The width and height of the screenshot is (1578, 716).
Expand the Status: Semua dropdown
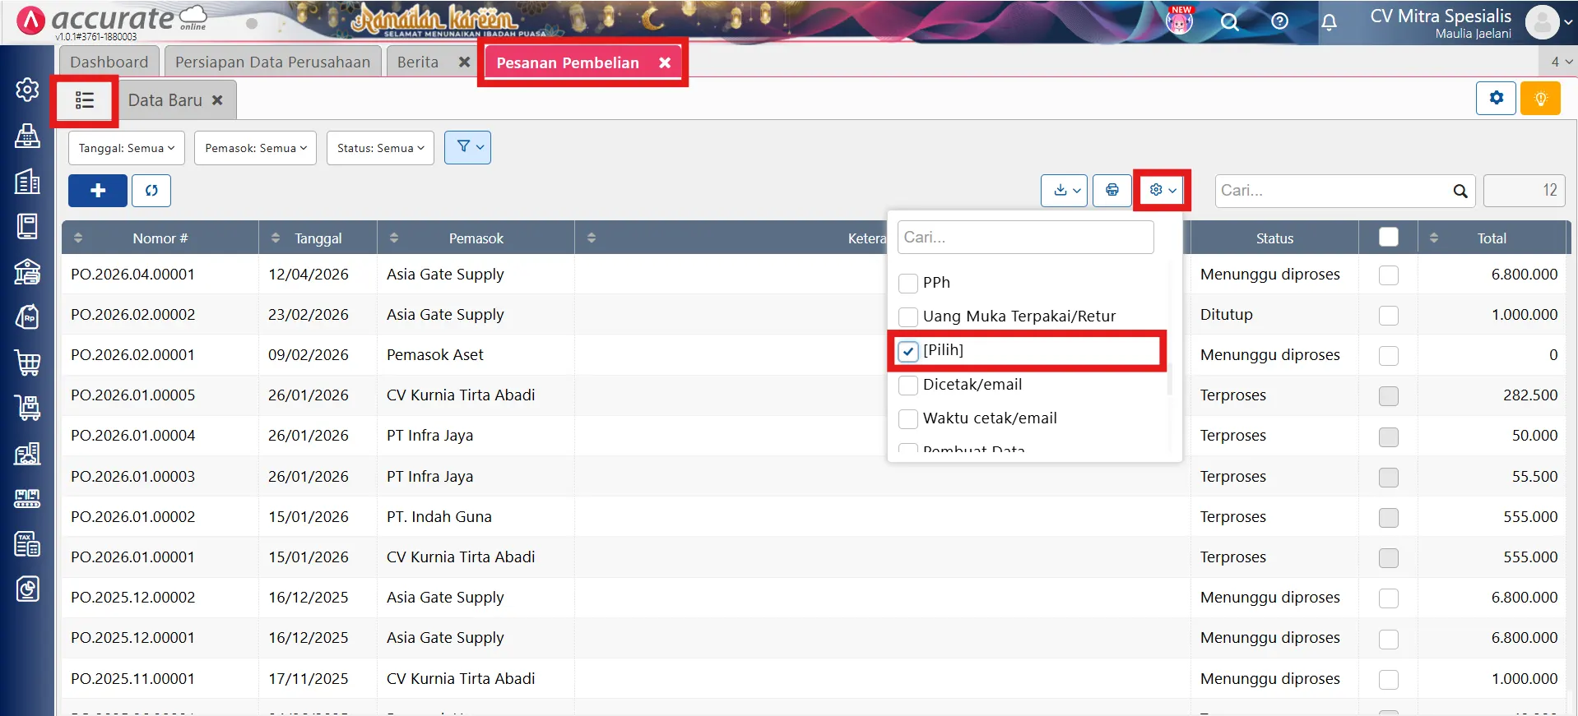[380, 148]
